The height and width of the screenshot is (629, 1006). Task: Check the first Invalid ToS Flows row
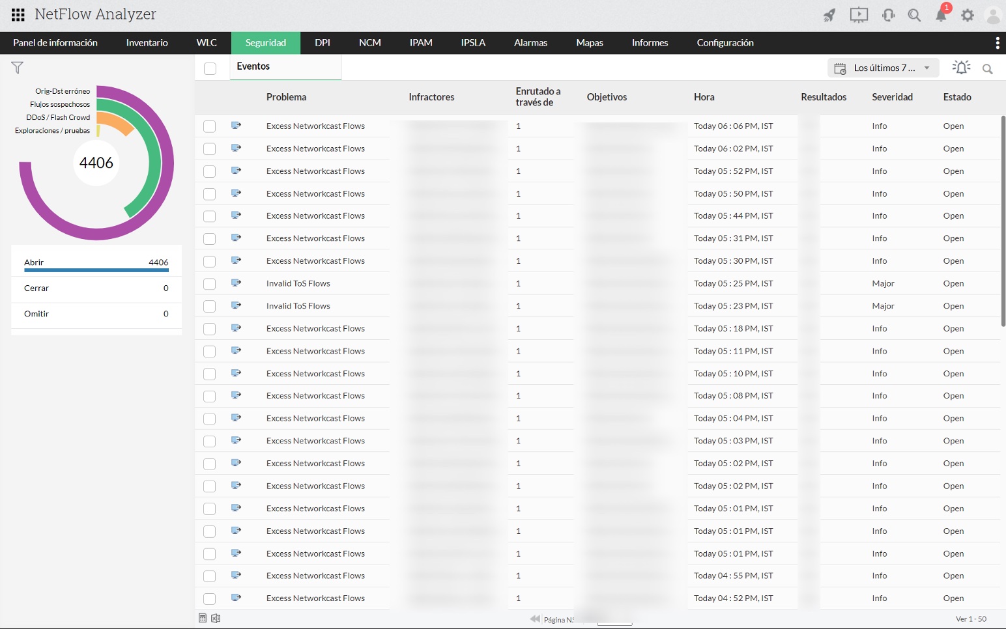point(209,283)
